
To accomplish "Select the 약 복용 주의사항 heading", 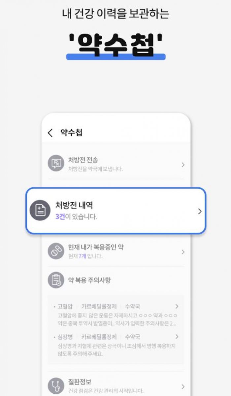I will [89, 280].
